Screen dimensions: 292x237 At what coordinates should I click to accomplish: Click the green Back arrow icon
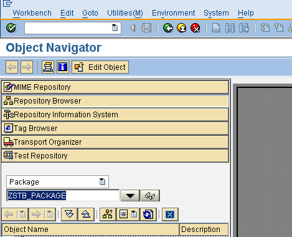coord(168,28)
